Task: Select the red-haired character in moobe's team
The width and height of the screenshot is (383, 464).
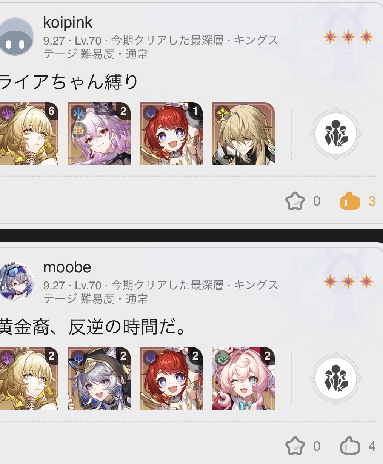Action: point(171,378)
